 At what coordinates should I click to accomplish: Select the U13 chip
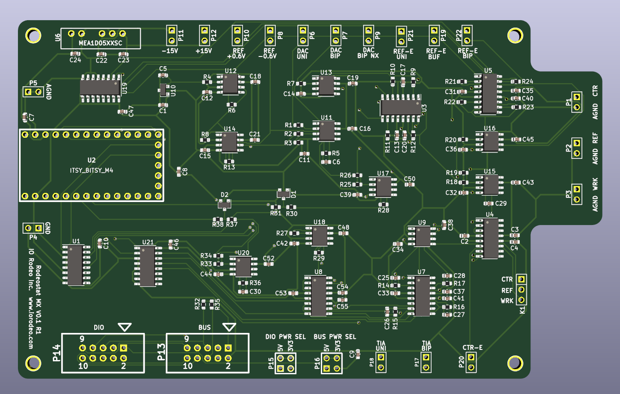(326, 86)
